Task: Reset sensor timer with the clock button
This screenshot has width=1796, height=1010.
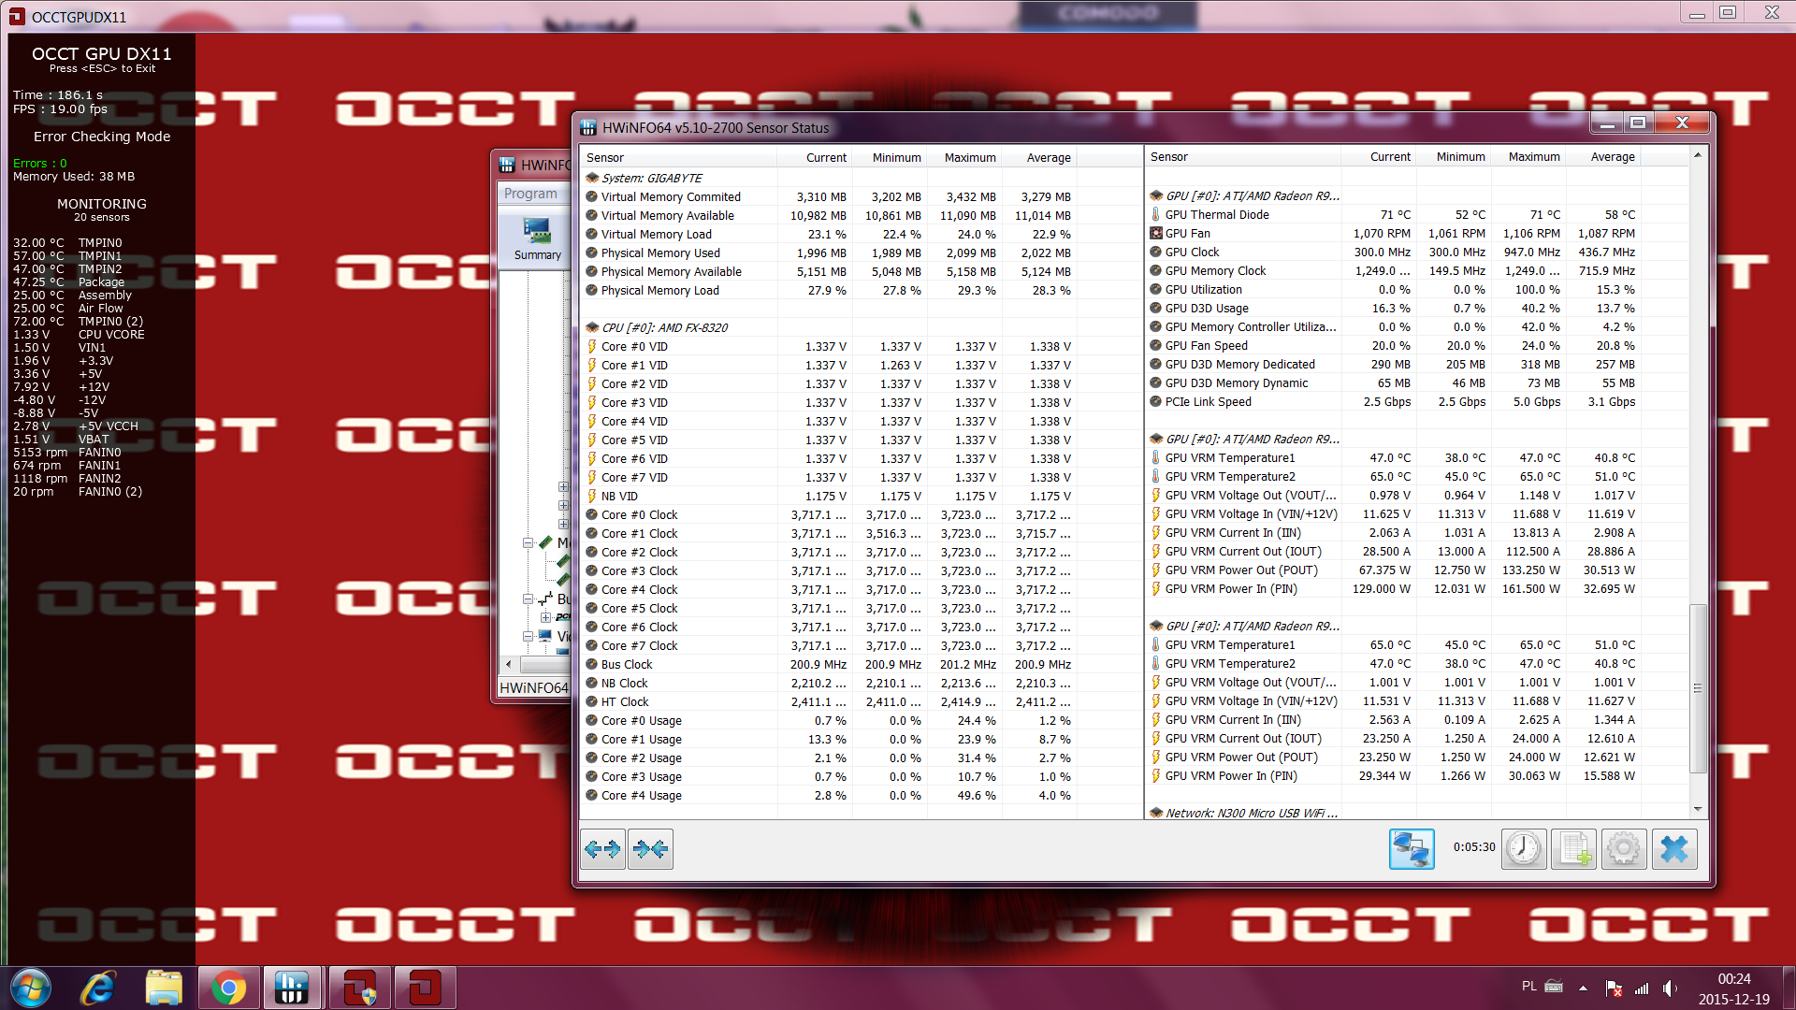Action: (x=1524, y=849)
